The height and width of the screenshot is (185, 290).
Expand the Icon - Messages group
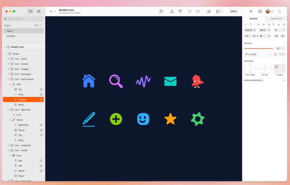coord(8,74)
